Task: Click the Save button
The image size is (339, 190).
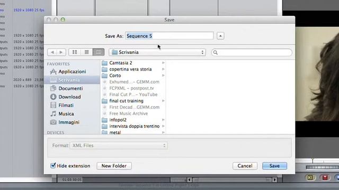Action: point(274,166)
